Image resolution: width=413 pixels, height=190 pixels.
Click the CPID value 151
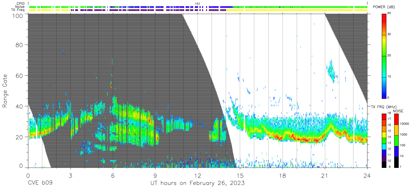pos(198,4)
